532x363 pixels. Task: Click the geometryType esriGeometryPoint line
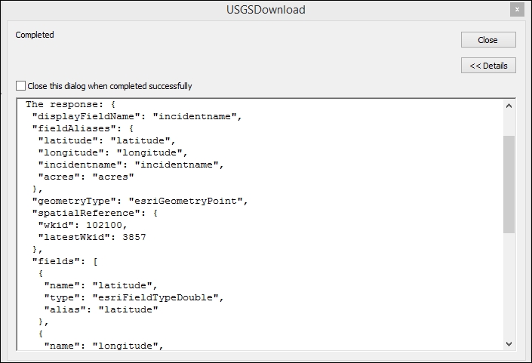click(x=140, y=201)
